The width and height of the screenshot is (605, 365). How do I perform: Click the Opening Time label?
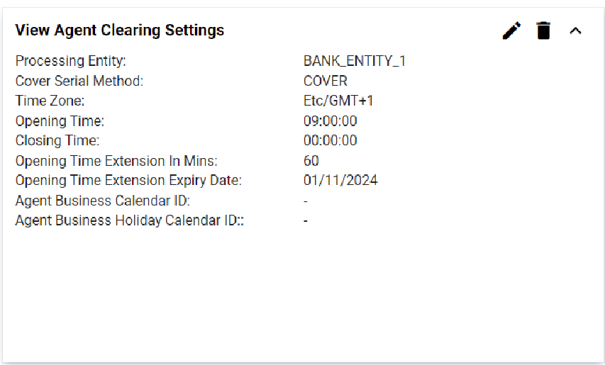click(x=60, y=120)
